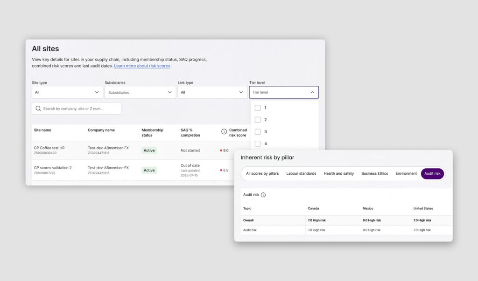The width and height of the screenshot is (478, 281).
Task: Open the Audit risk info icon
Action: point(263,195)
